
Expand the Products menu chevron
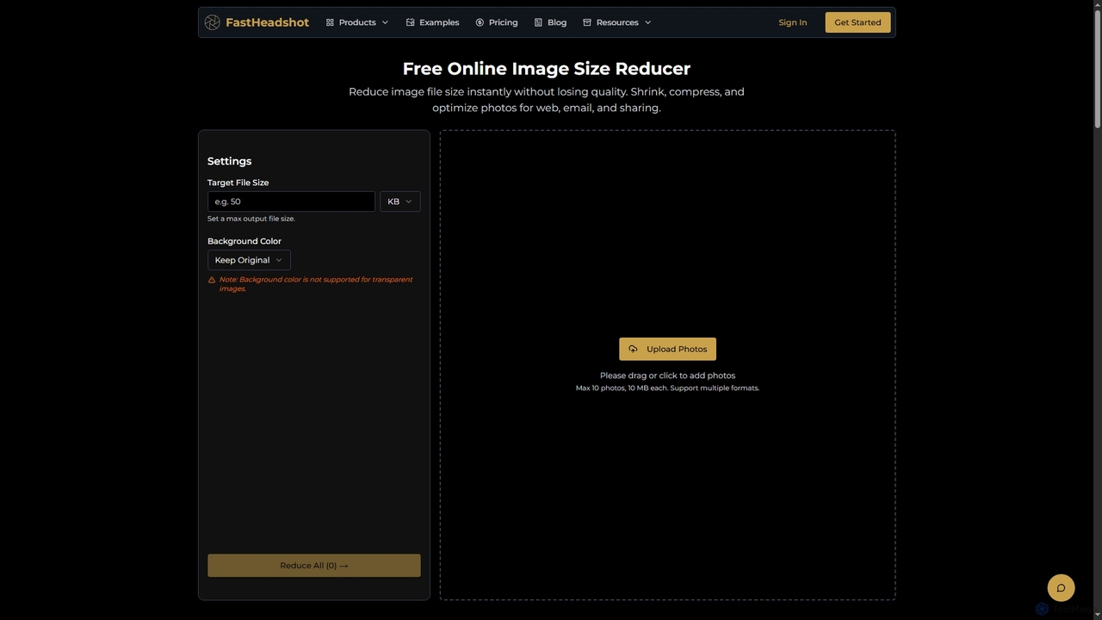(x=385, y=22)
